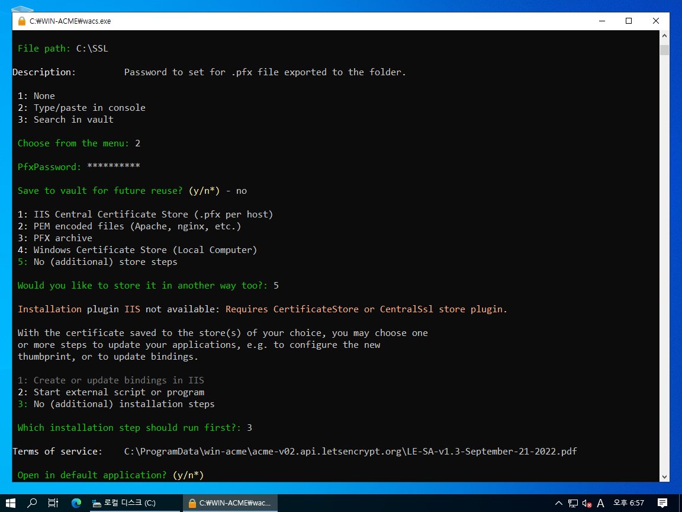Close the wacs.exe console window
The image size is (682, 512).
pyautogui.click(x=656, y=21)
